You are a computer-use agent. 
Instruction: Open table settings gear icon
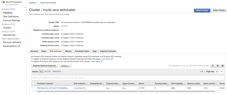[x=217, y=66]
